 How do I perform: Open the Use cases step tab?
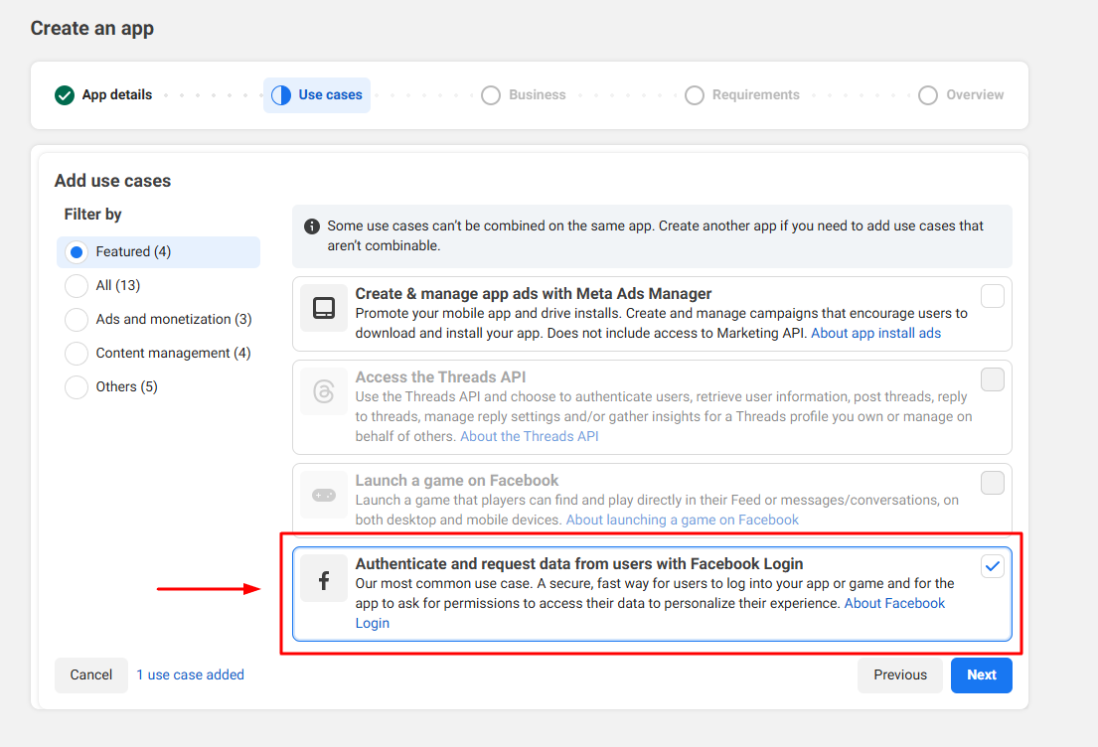[317, 95]
